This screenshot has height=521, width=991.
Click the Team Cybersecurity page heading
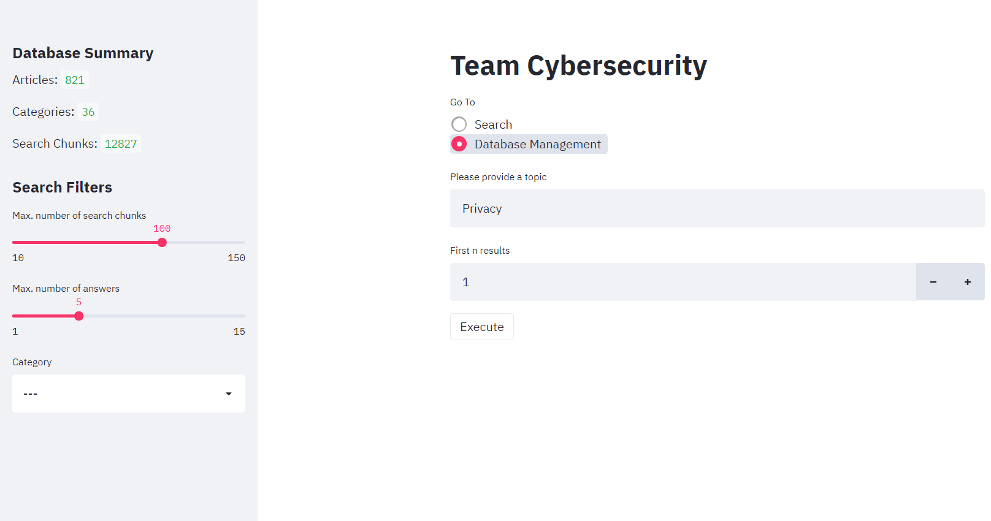pos(578,66)
